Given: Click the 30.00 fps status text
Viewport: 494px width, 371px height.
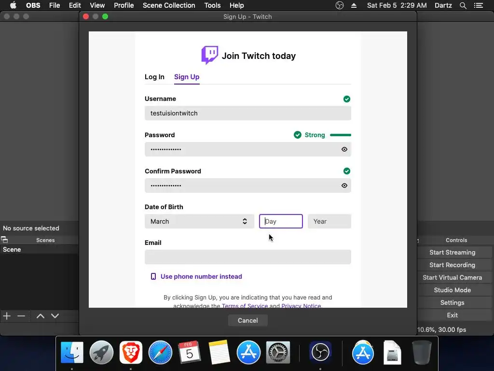Looking at the screenshot, I should click(452, 329).
